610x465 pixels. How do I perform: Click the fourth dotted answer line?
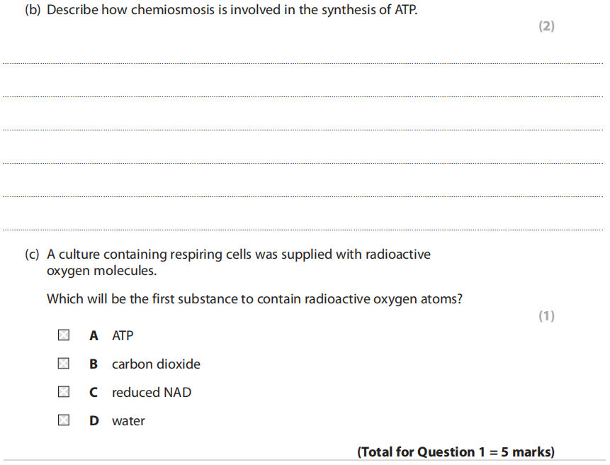[303, 163]
